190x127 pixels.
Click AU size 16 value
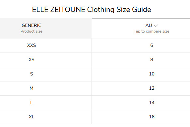click(x=152, y=117)
